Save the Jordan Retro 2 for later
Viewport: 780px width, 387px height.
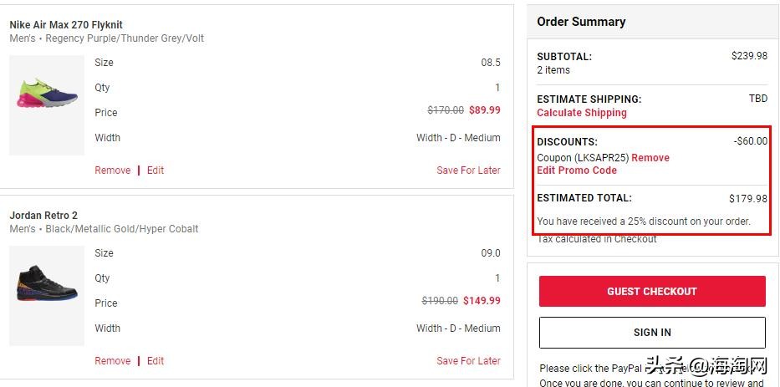coord(468,361)
